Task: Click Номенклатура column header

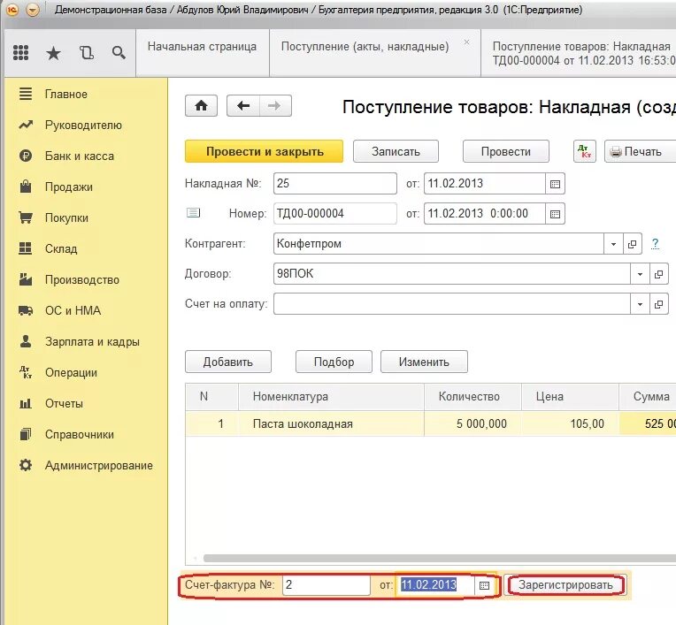Action: click(331, 397)
